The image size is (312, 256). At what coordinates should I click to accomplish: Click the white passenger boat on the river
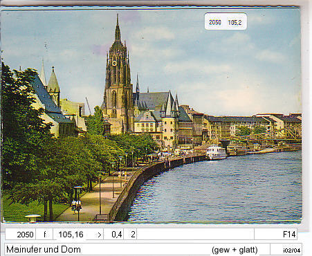coord(216,152)
